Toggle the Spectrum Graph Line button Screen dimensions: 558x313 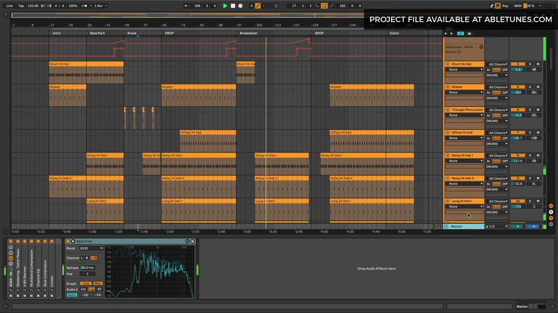tap(85, 283)
